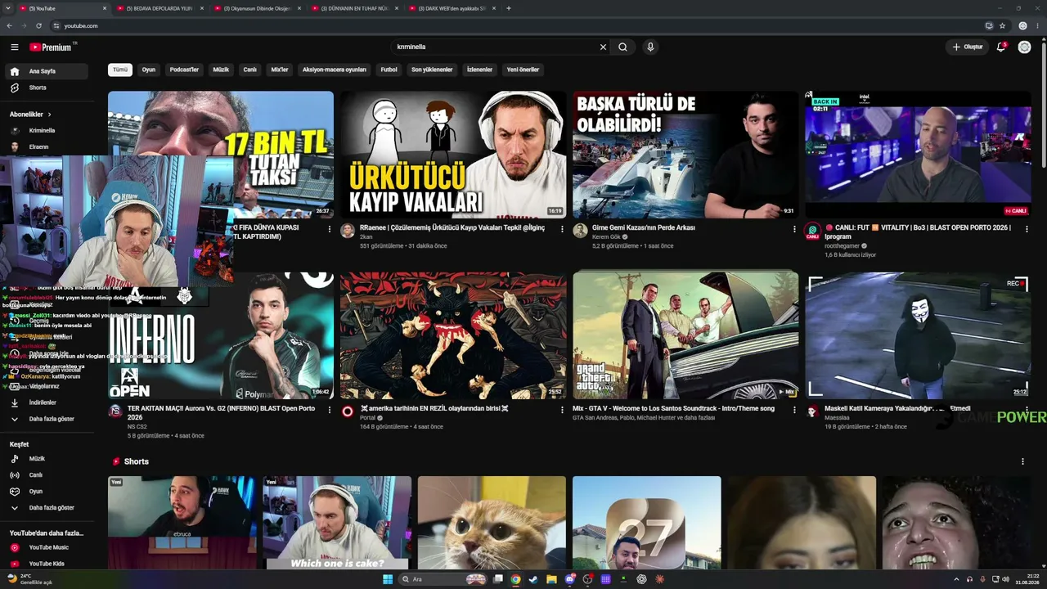Open the notifications bell
The height and width of the screenshot is (589, 1047).
pyautogui.click(x=1000, y=47)
